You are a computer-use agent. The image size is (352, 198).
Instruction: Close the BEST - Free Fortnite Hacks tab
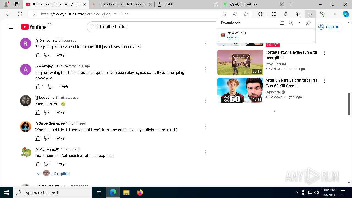coord(84,4)
